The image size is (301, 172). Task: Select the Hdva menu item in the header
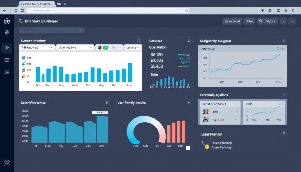click(x=249, y=21)
